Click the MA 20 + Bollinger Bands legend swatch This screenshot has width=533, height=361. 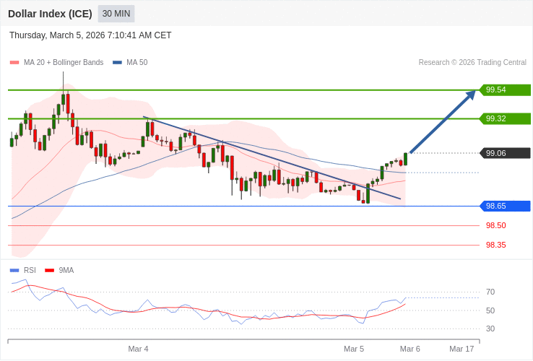[14, 63]
